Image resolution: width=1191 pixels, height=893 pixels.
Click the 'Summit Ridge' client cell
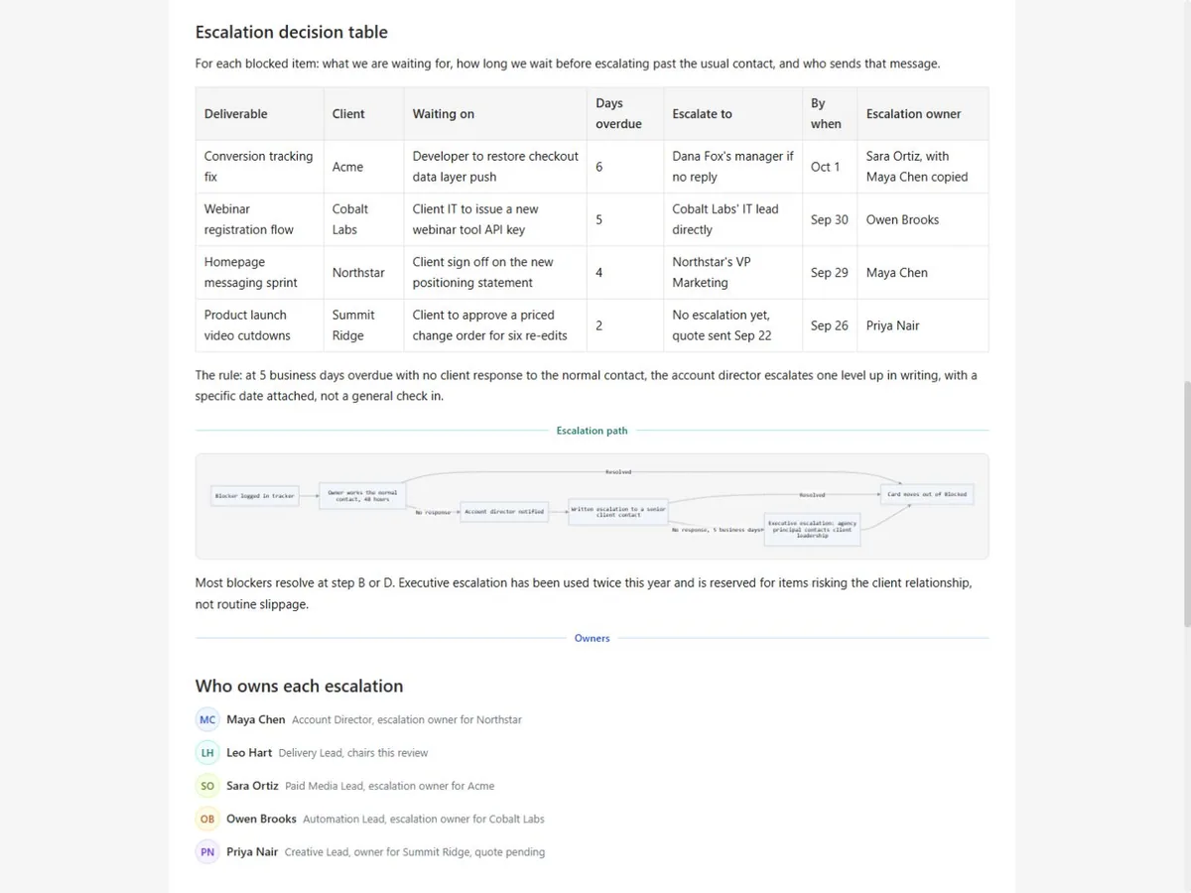coord(364,325)
